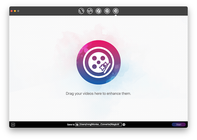
Task: Click the 'Save to' label
Action: [71, 125]
